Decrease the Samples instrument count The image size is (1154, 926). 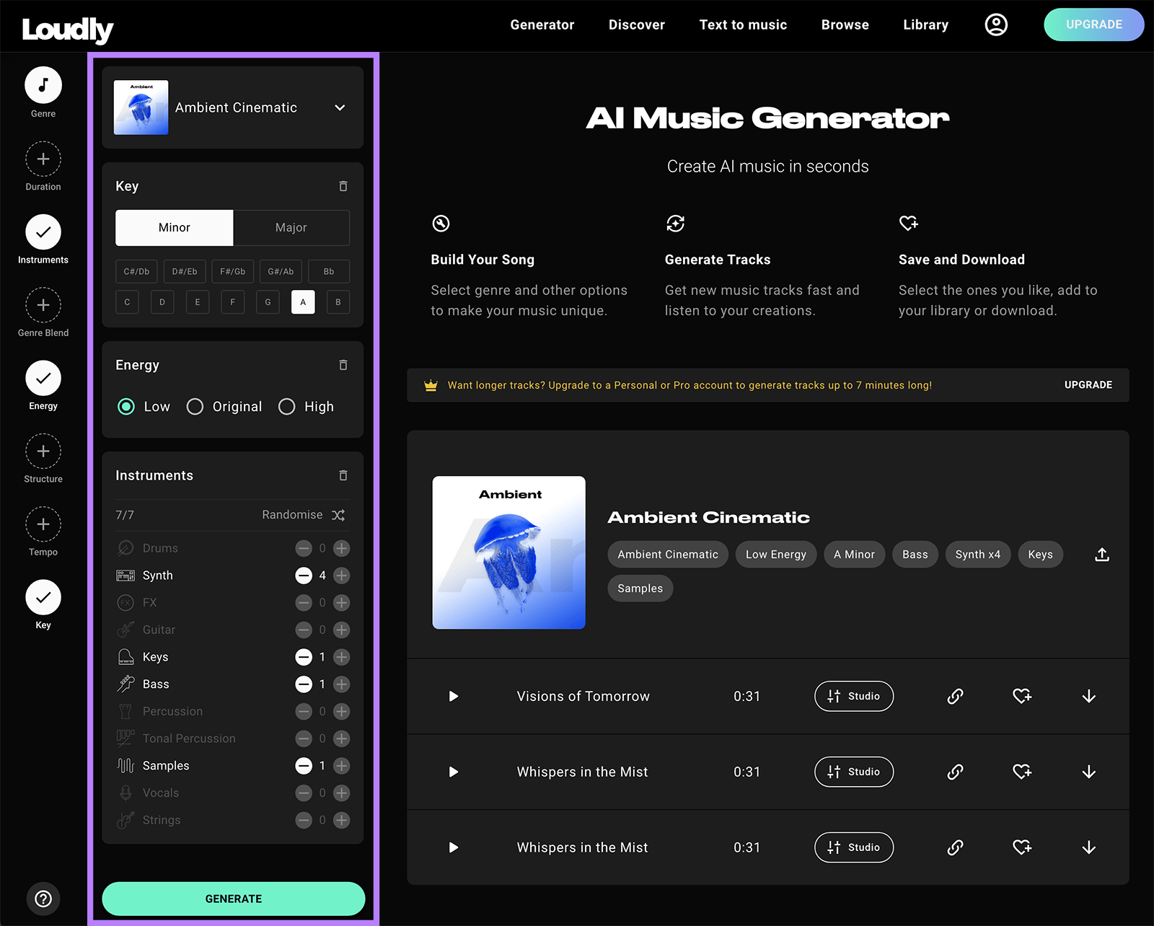[304, 766]
